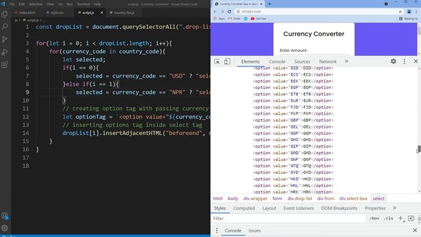Go back in the Chrome browser
421x237 pixels.
coord(215,12)
